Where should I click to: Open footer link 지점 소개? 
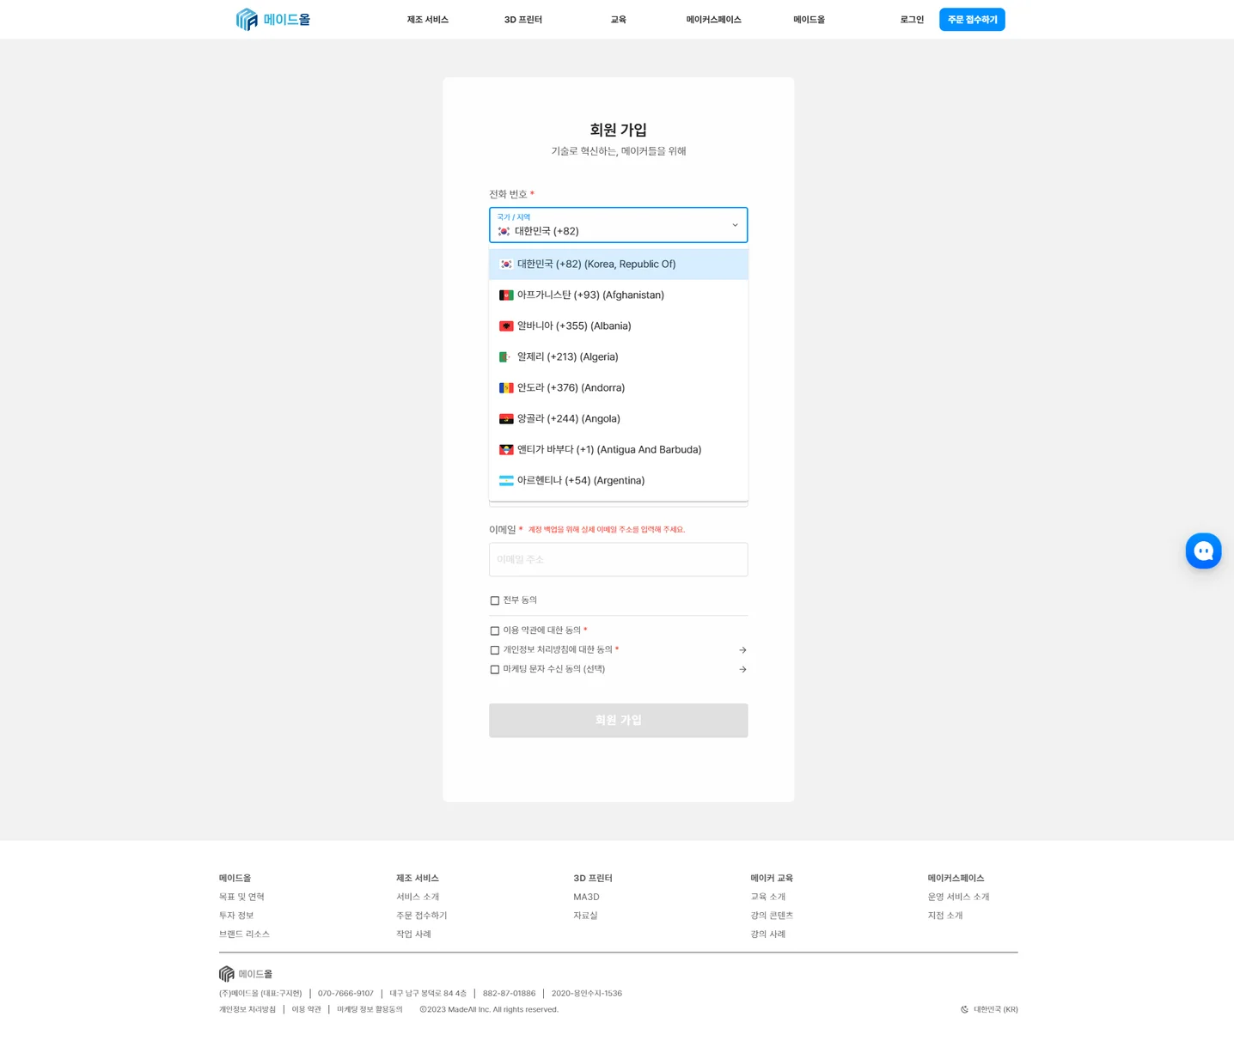(x=944, y=916)
